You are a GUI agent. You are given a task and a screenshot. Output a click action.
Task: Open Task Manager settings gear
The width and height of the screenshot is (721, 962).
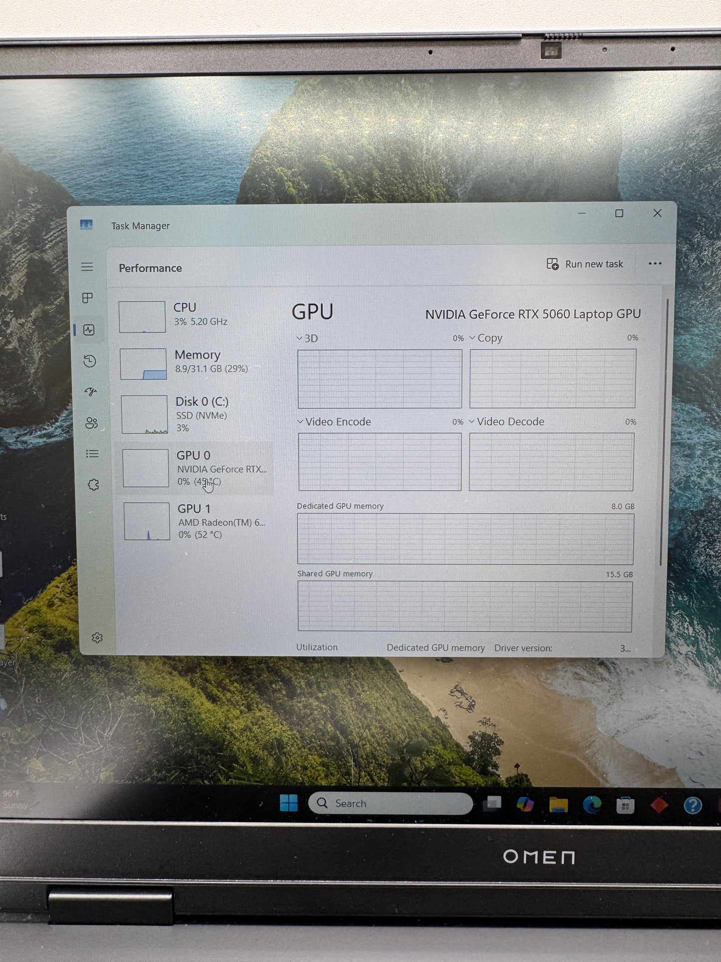tap(97, 638)
